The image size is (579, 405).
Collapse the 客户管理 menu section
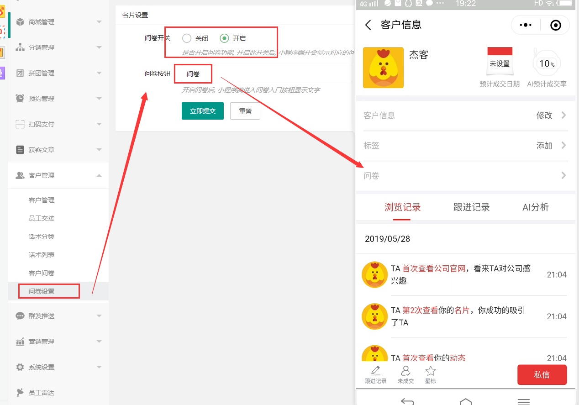click(99, 175)
